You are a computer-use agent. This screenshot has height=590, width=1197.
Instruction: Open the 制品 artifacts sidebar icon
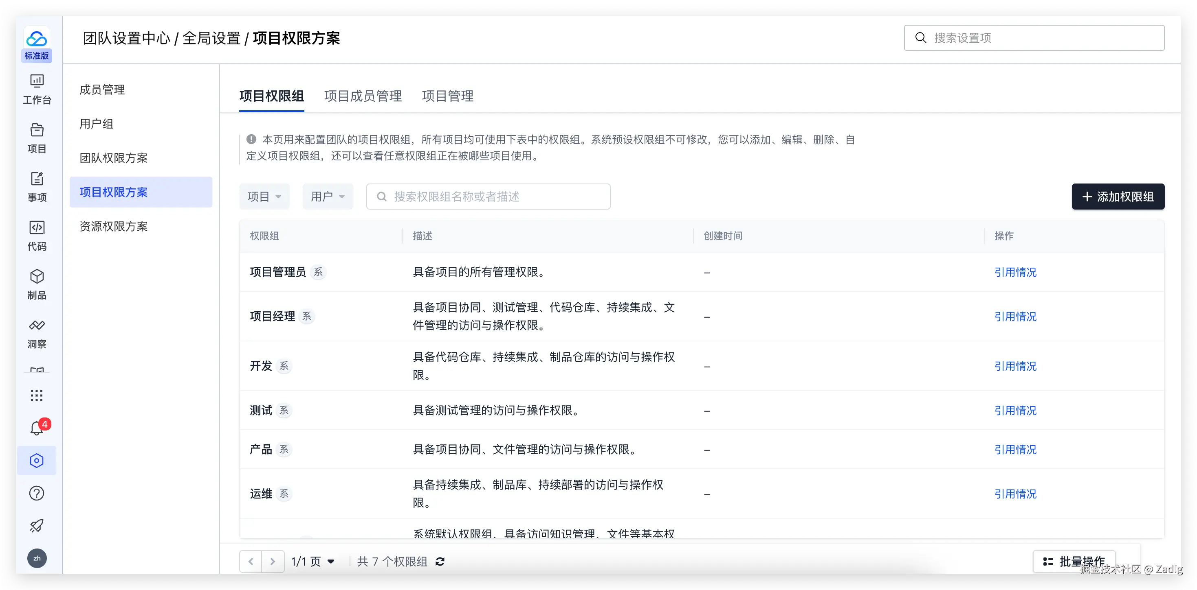tap(37, 284)
